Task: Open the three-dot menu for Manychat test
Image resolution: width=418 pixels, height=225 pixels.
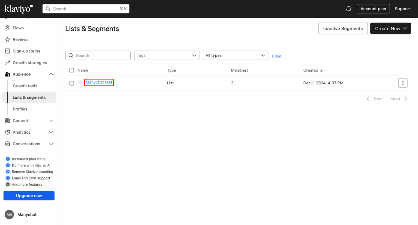Action: (403, 83)
